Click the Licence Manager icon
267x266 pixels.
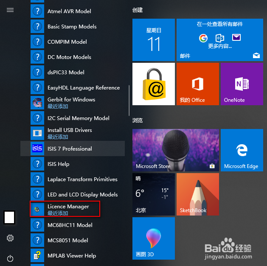tap(37, 210)
